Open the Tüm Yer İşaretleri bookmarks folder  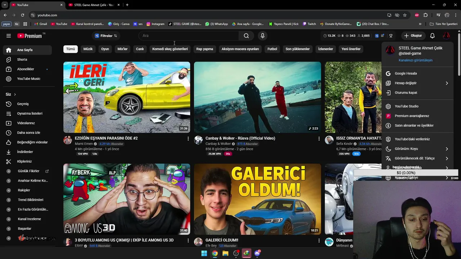coord(444,24)
